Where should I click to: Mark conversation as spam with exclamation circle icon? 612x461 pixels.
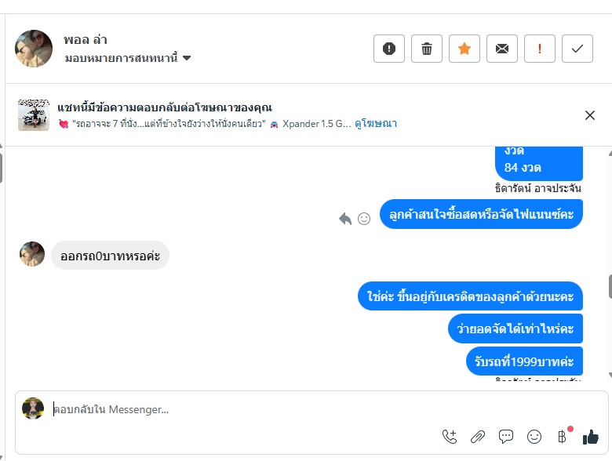pos(389,49)
